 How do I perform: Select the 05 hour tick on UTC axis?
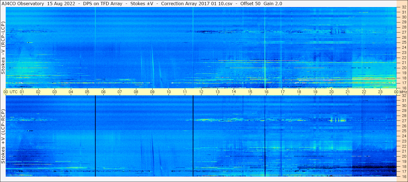click(x=87, y=92)
